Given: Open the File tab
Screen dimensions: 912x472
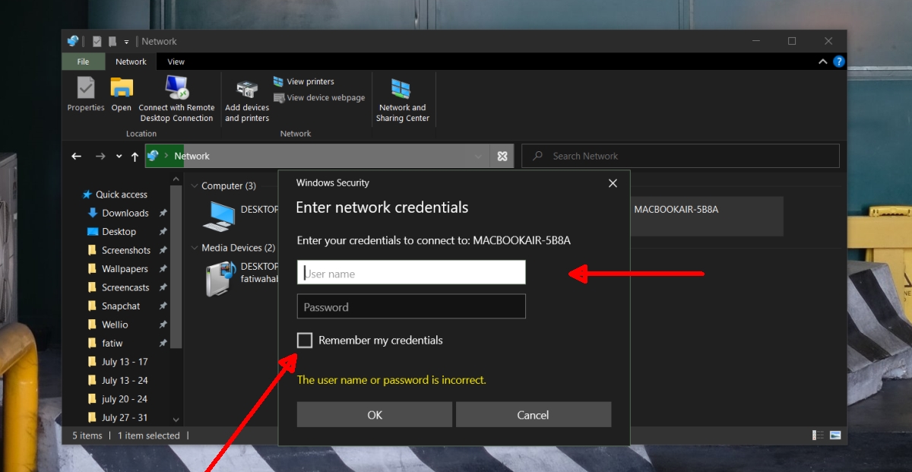Looking at the screenshot, I should click(83, 62).
